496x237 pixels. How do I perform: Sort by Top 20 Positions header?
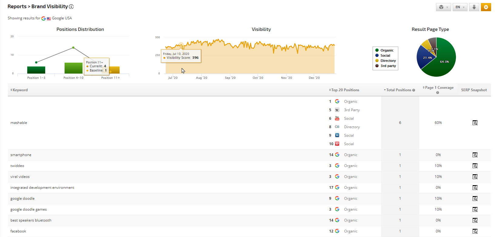pyautogui.click(x=345, y=90)
